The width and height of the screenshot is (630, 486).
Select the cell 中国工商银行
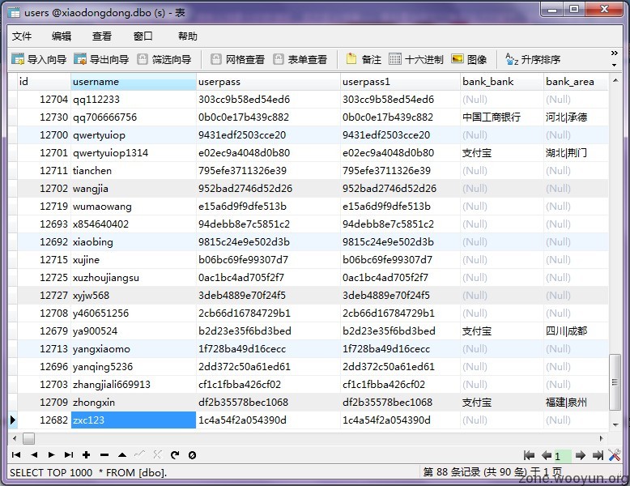click(502, 117)
